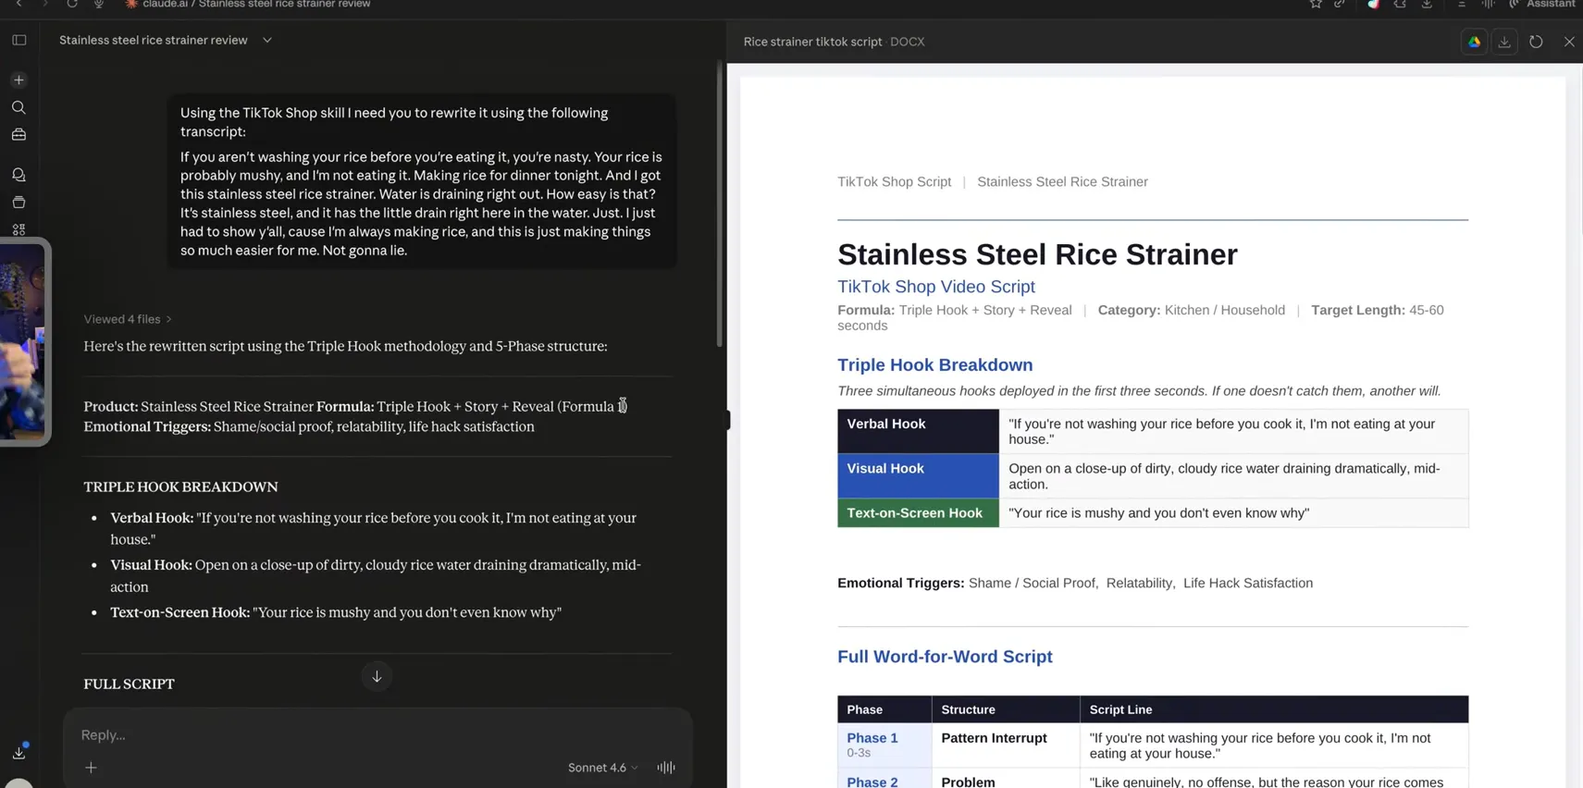Screen dimensions: 1583x788
Task: Activate voice mode waveform icon in reply box
Action: (666, 767)
